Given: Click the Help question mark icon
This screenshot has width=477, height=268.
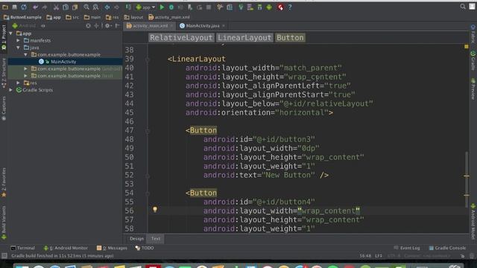Looking at the screenshot, I should point(290,7).
